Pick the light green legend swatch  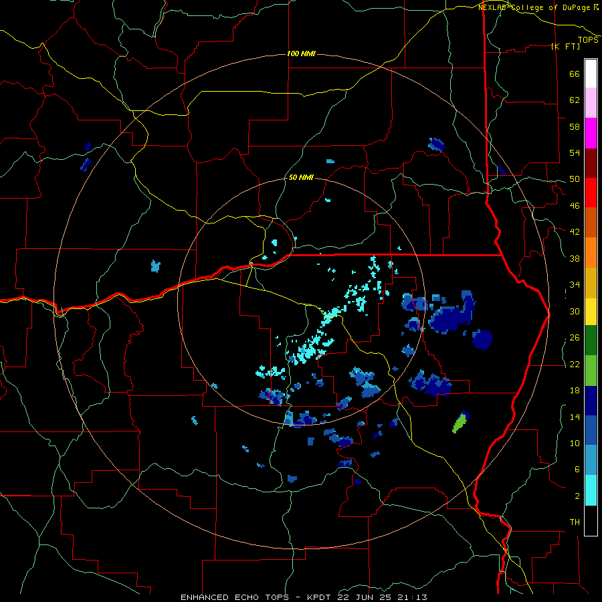(x=591, y=371)
